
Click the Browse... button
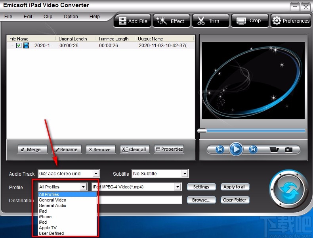201,200
